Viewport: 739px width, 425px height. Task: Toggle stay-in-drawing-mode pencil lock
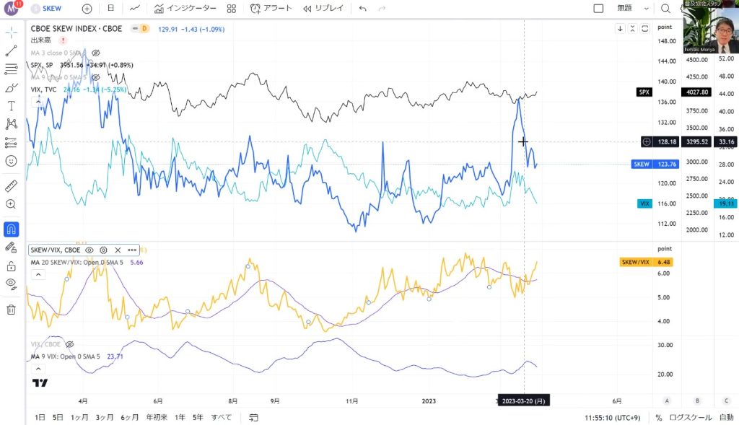click(x=12, y=247)
